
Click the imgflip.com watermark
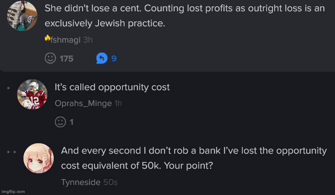[13, 192]
